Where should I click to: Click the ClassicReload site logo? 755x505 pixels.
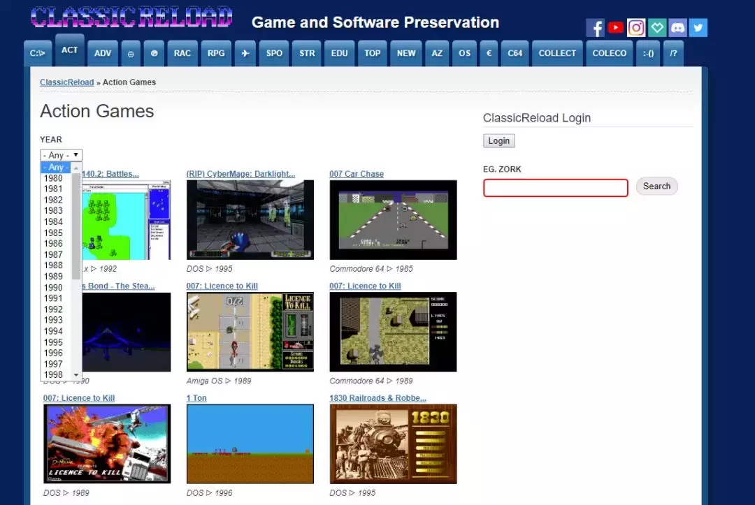click(131, 17)
